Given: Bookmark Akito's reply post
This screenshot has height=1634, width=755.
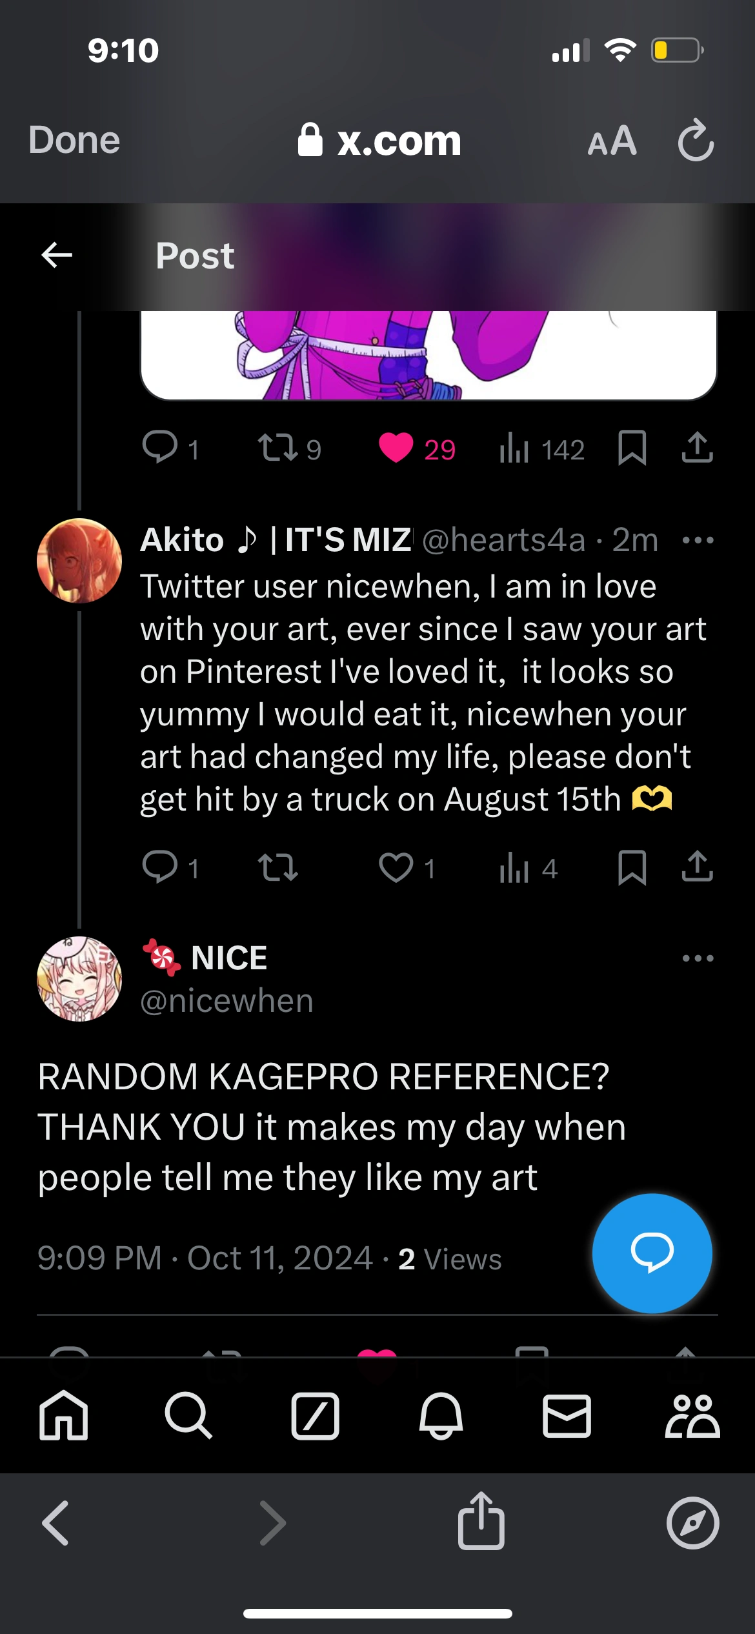Looking at the screenshot, I should point(632,867).
